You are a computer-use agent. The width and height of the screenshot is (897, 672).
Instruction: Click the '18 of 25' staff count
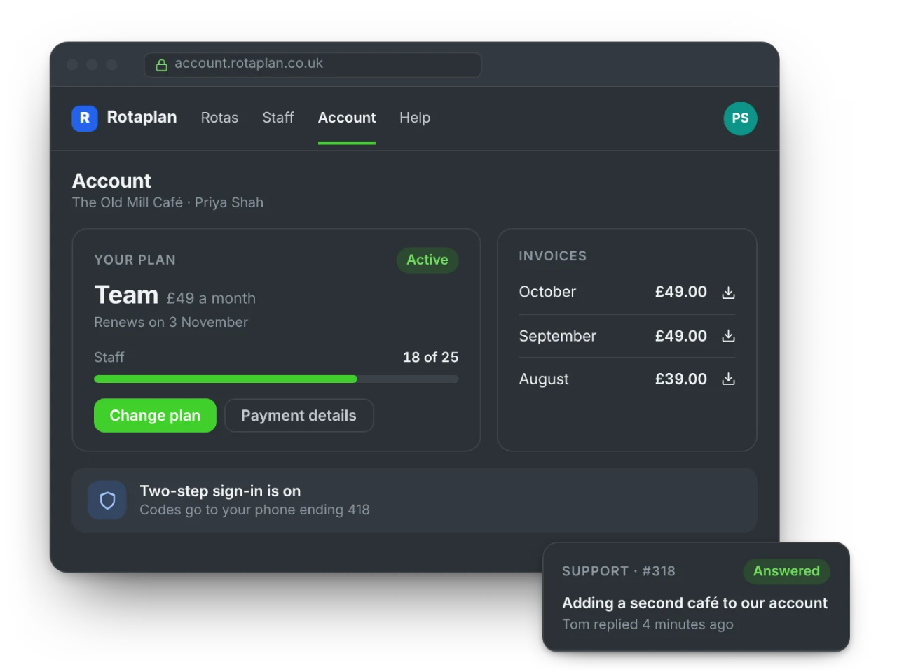pyautogui.click(x=430, y=357)
